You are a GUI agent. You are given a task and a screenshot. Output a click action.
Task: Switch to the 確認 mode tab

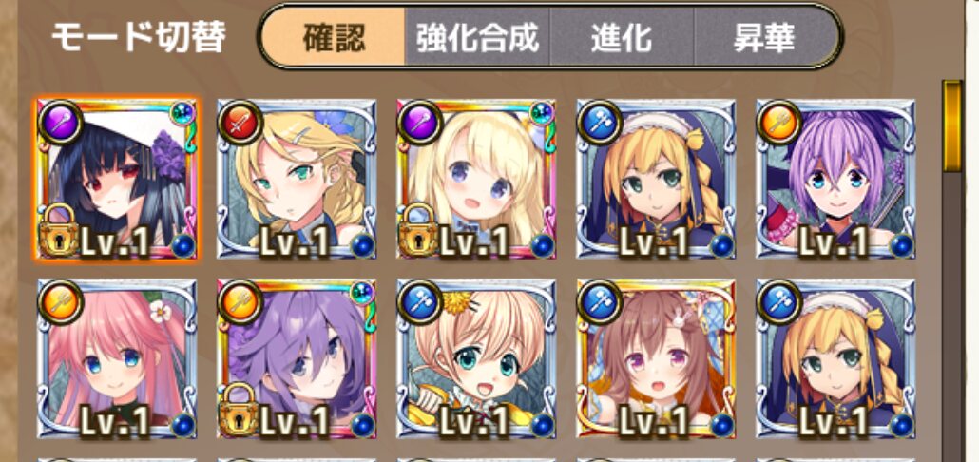pos(334,39)
